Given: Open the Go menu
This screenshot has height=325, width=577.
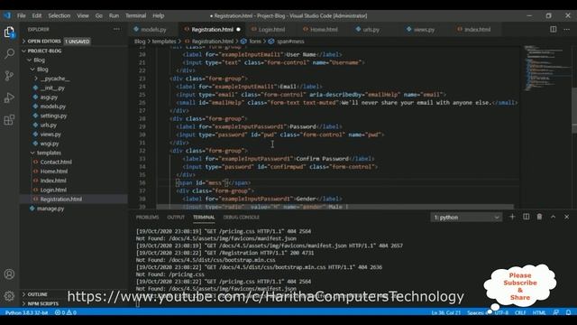Looking at the screenshot, I should coord(99,15).
